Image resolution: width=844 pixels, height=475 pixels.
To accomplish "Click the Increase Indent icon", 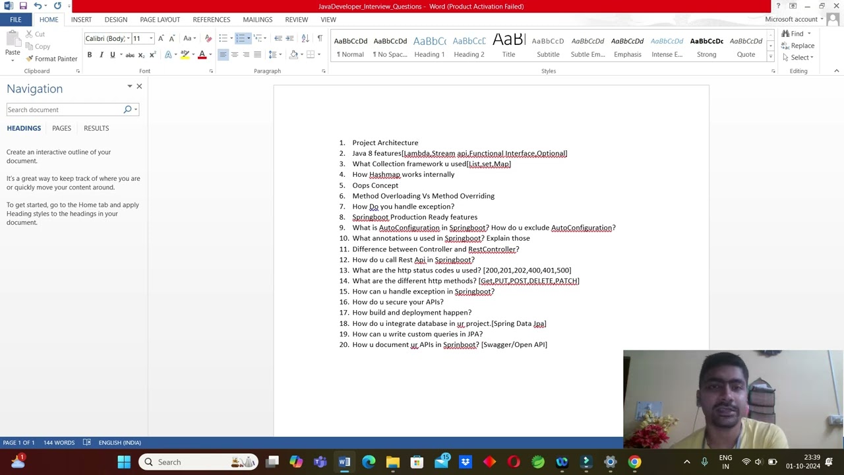I will (x=289, y=38).
